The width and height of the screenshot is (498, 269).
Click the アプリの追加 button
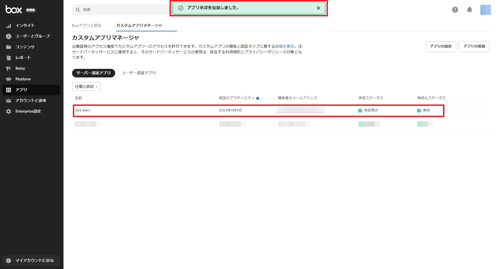(x=474, y=46)
